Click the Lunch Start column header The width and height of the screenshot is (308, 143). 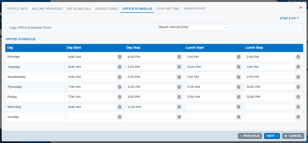tap(195, 48)
